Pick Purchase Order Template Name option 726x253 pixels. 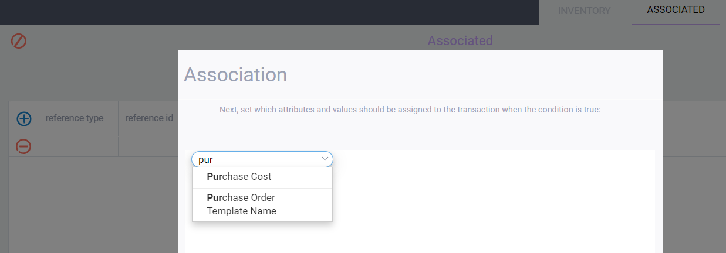241,204
